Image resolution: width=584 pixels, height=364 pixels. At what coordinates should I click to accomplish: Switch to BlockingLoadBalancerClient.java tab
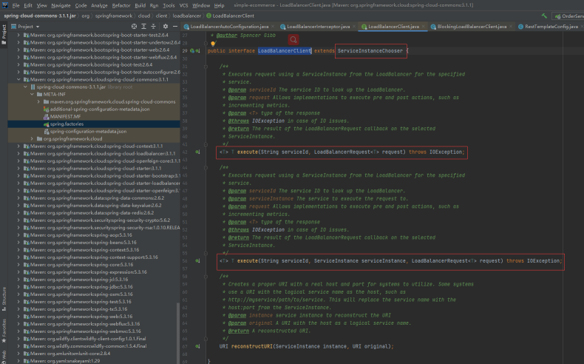(472, 26)
